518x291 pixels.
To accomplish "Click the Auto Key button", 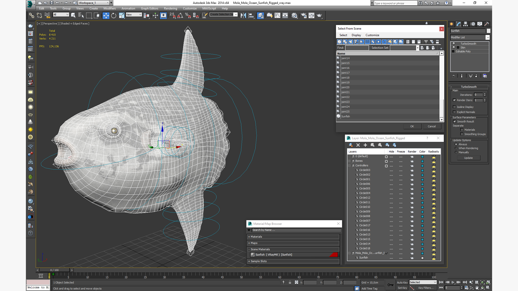I will (402, 282).
